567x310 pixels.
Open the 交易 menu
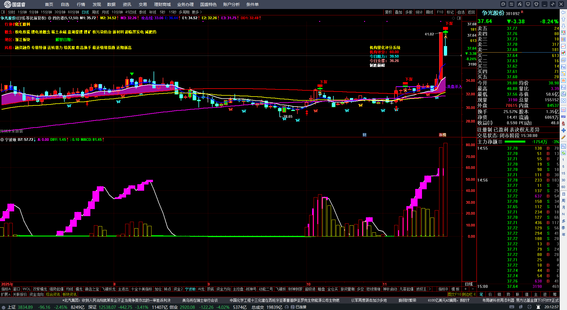(x=143, y=4)
